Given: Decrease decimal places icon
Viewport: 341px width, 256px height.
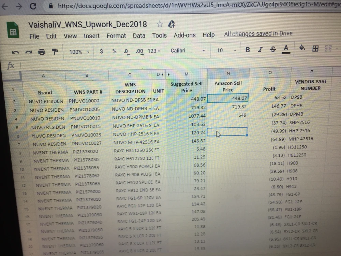Looking at the screenshot, I should pyautogui.click(x=127, y=52).
